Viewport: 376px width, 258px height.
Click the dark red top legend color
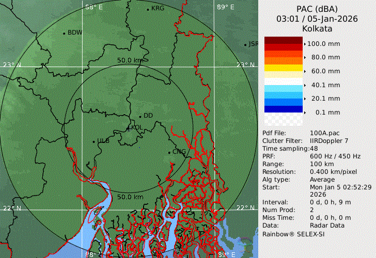pyautogui.click(x=283, y=40)
